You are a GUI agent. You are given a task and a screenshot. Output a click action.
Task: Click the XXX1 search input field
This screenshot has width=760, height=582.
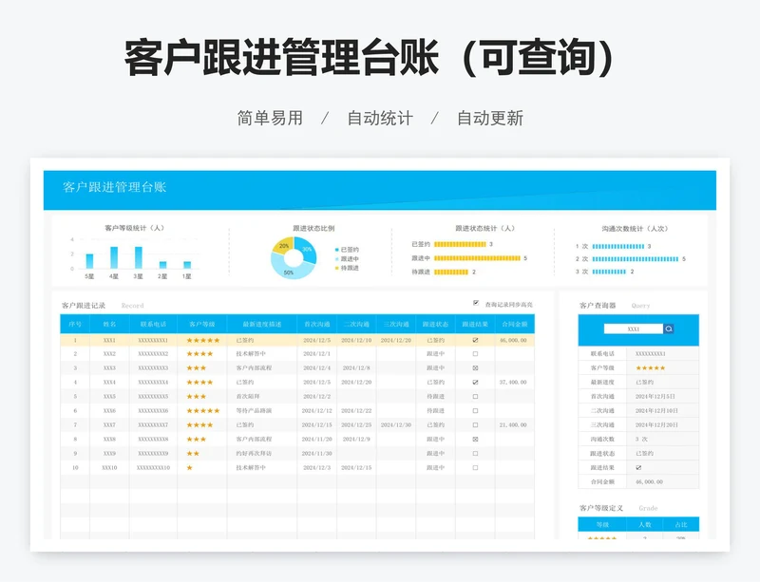pos(634,329)
